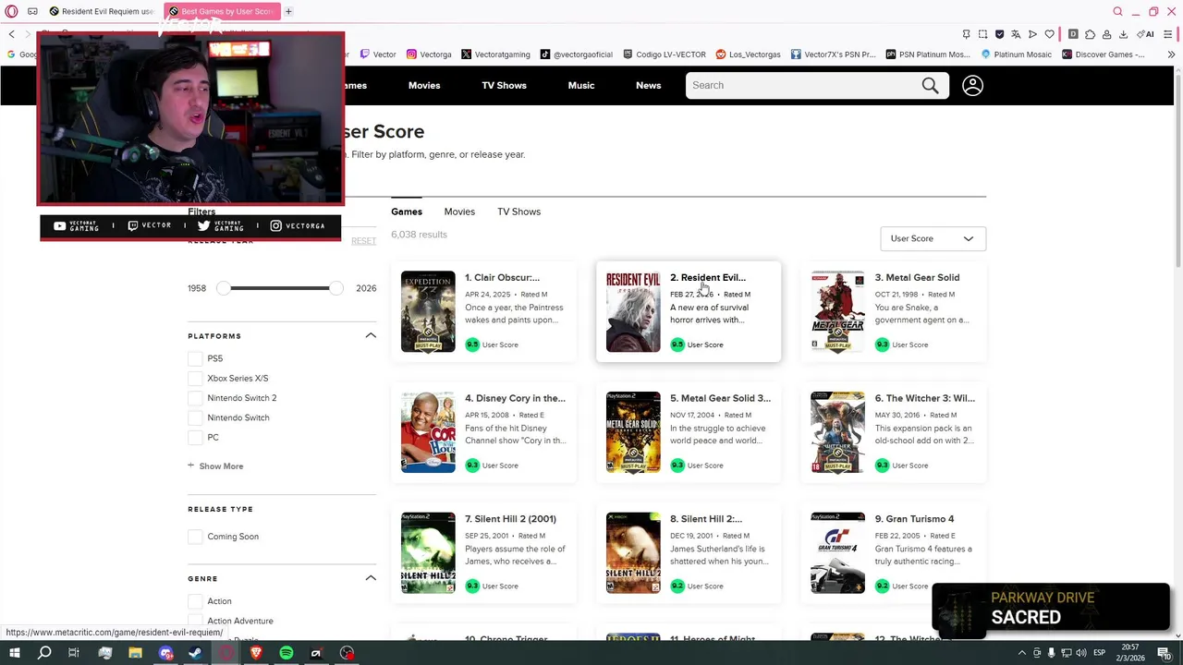Image resolution: width=1183 pixels, height=665 pixels.
Task: Enable the Coming Soon release filter
Action: coord(195,537)
